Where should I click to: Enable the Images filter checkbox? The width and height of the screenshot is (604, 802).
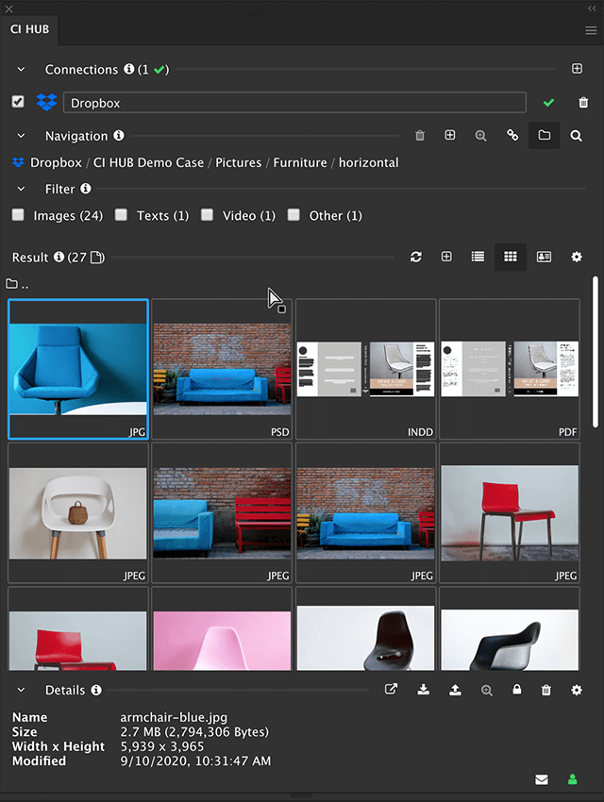[x=18, y=215]
